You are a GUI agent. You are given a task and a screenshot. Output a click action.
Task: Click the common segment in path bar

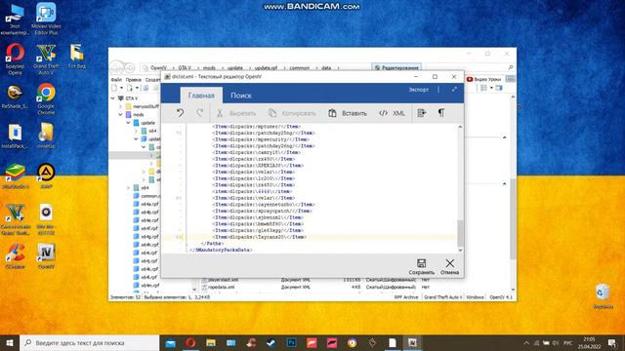coord(300,68)
